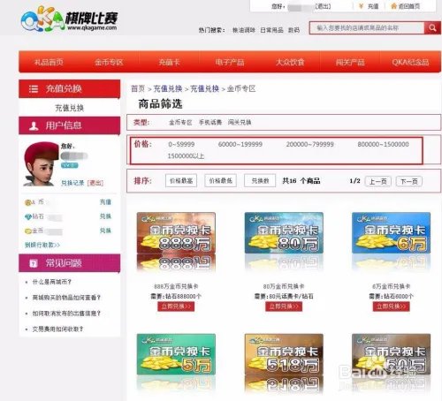Filter type by 手机话费
This screenshot has height=401, width=442.
tap(210, 122)
